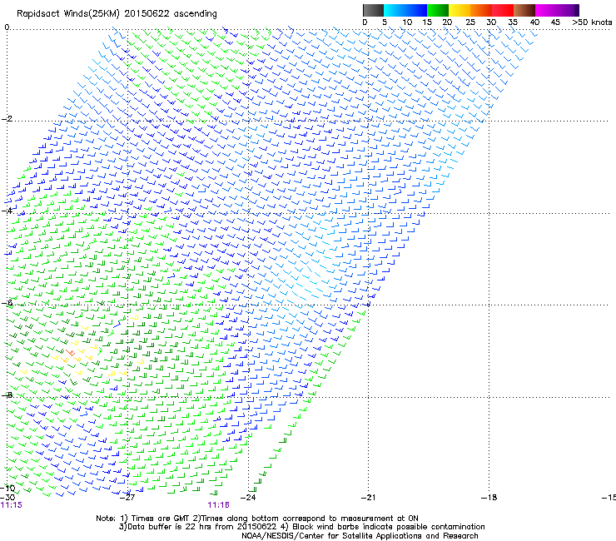This screenshot has height=541, width=616.
Task: Click the cyan 5 knots legend segment
Action: click(394, 10)
